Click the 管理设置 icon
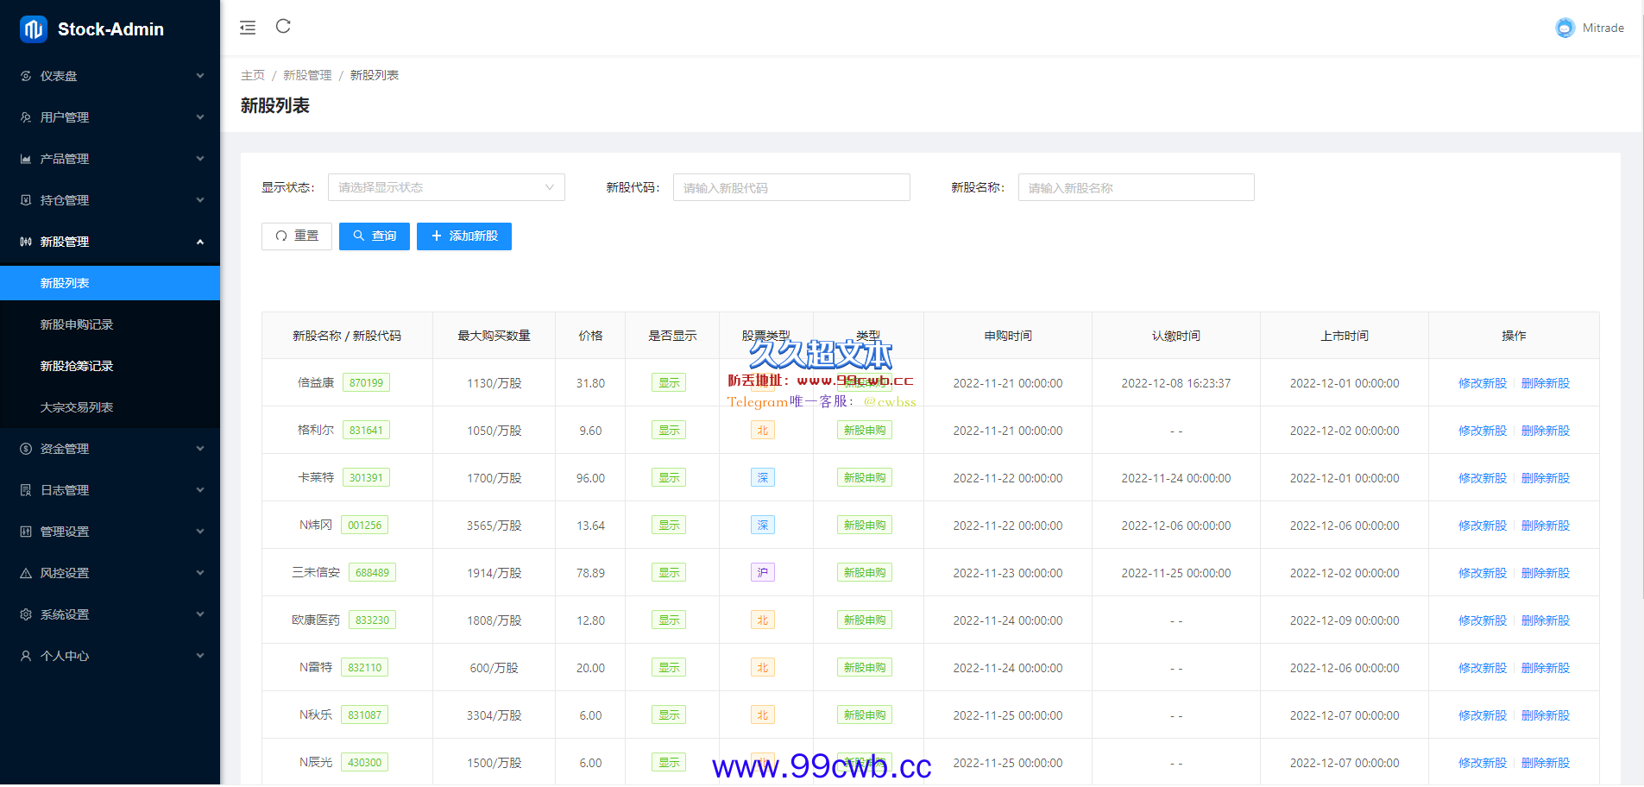The width and height of the screenshot is (1644, 787). click(26, 532)
